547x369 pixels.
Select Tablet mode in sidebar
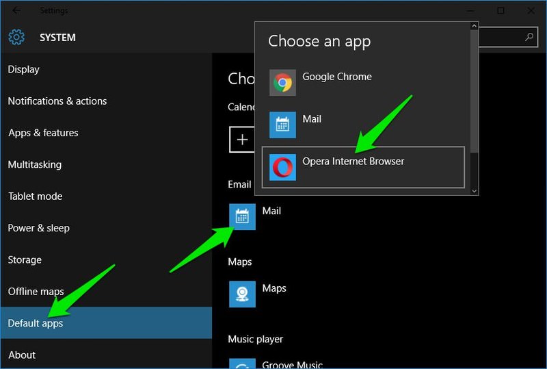click(106, 196)
